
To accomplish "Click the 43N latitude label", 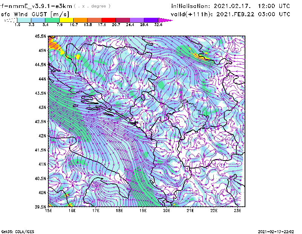I will pos(42,107).
